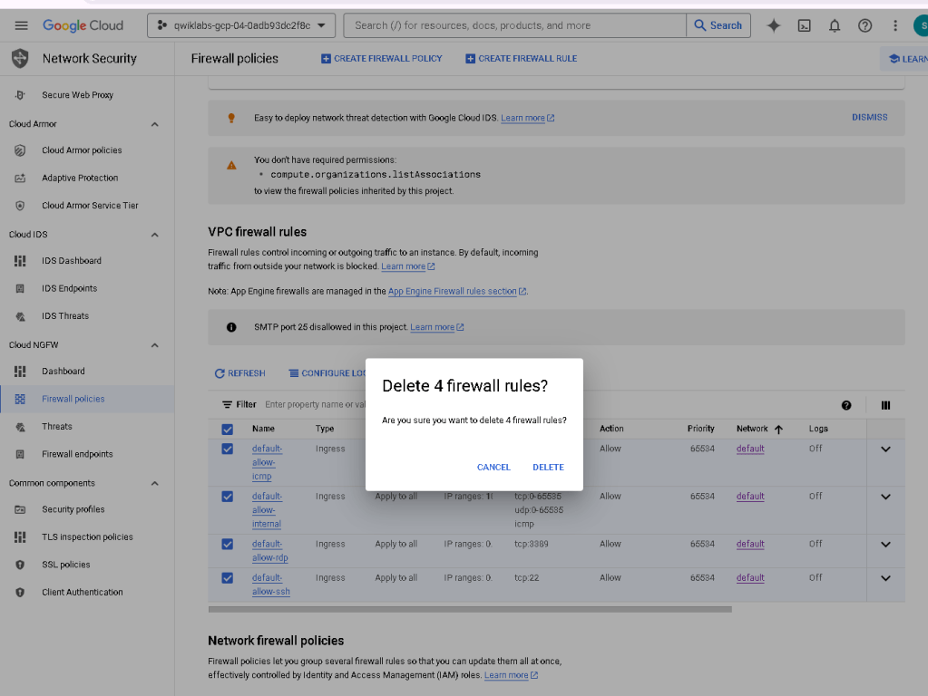Click the Adaptive Protection icon
Viewport: 928px width, 696px height.
(x=20, y=178)
